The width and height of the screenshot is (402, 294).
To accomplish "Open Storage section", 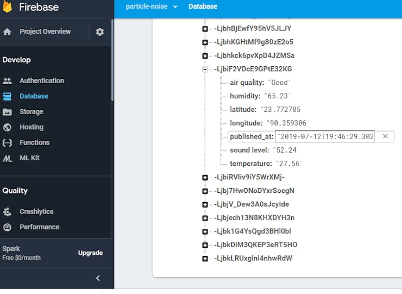I will point(32,111).
